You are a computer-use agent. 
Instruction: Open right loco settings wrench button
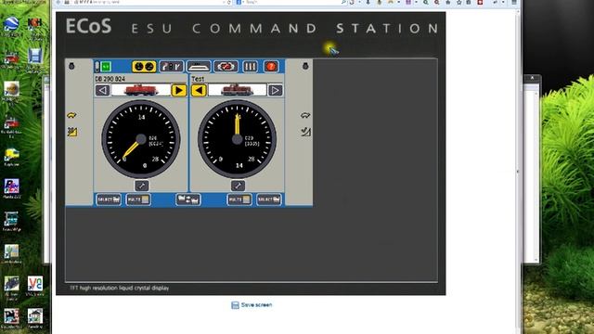click(238, 186)
